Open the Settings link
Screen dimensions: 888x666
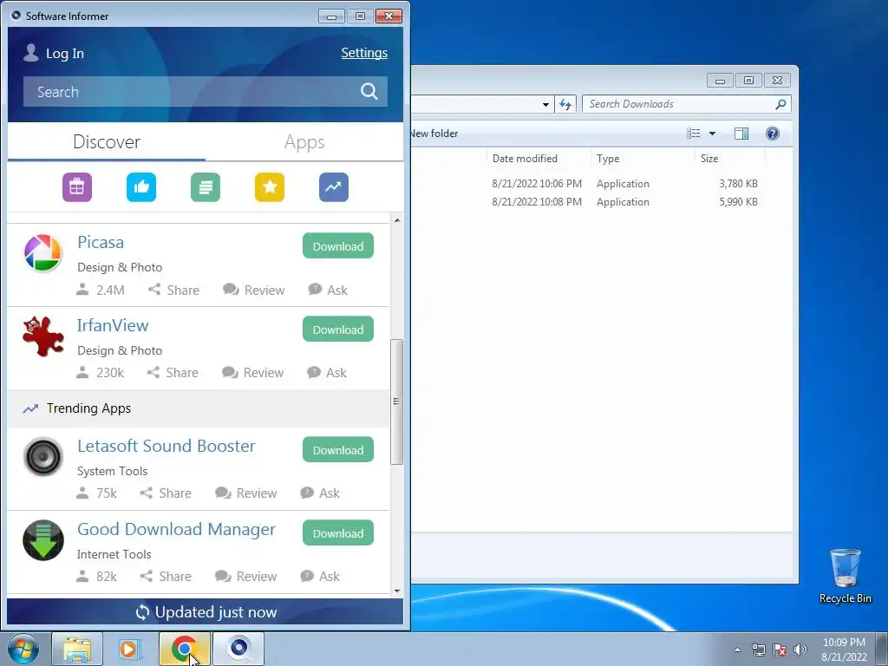[x=364, y=53]
